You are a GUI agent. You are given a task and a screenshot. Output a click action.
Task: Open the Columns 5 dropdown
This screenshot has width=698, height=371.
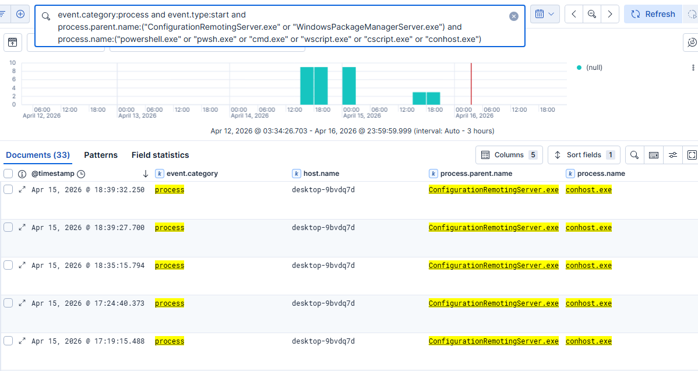coord(509,155)
